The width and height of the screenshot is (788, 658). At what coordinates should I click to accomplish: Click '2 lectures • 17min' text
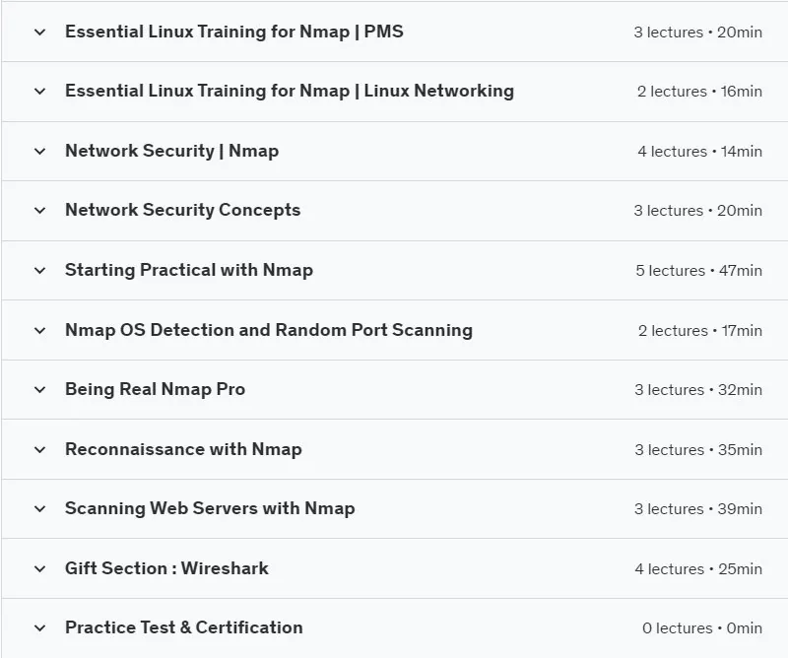(x=700, y=331)
